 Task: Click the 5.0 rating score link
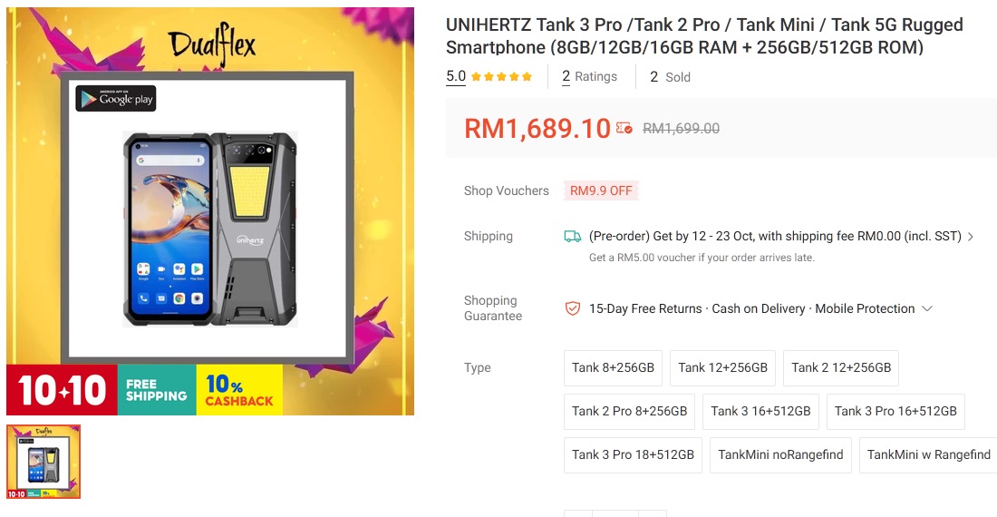(456, 76)
